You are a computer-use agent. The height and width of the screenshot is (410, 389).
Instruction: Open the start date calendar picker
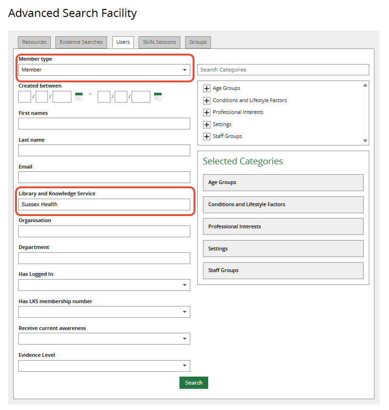[79, 96]
